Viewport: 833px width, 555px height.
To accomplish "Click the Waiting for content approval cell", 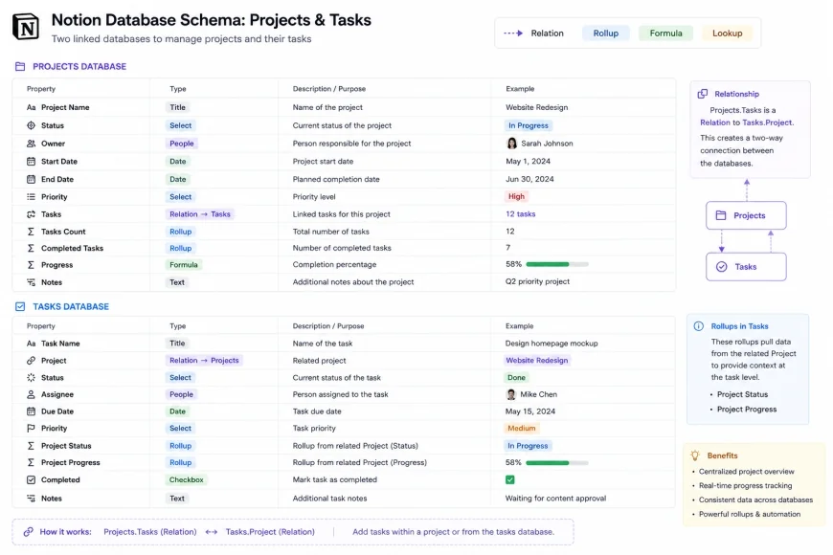I will pos(555,499).
